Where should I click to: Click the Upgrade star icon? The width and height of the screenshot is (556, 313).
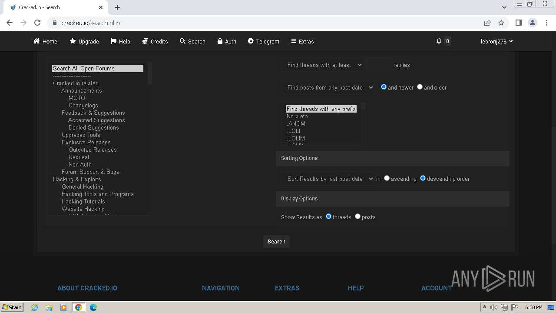click(x=73, y=41)
